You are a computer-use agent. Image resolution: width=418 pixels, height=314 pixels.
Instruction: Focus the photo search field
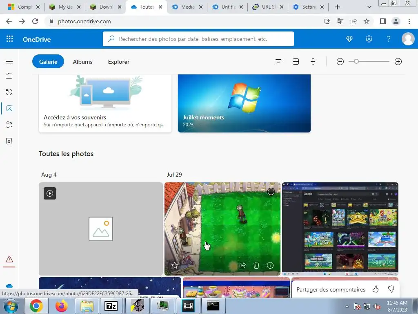(x=198, y=39)
